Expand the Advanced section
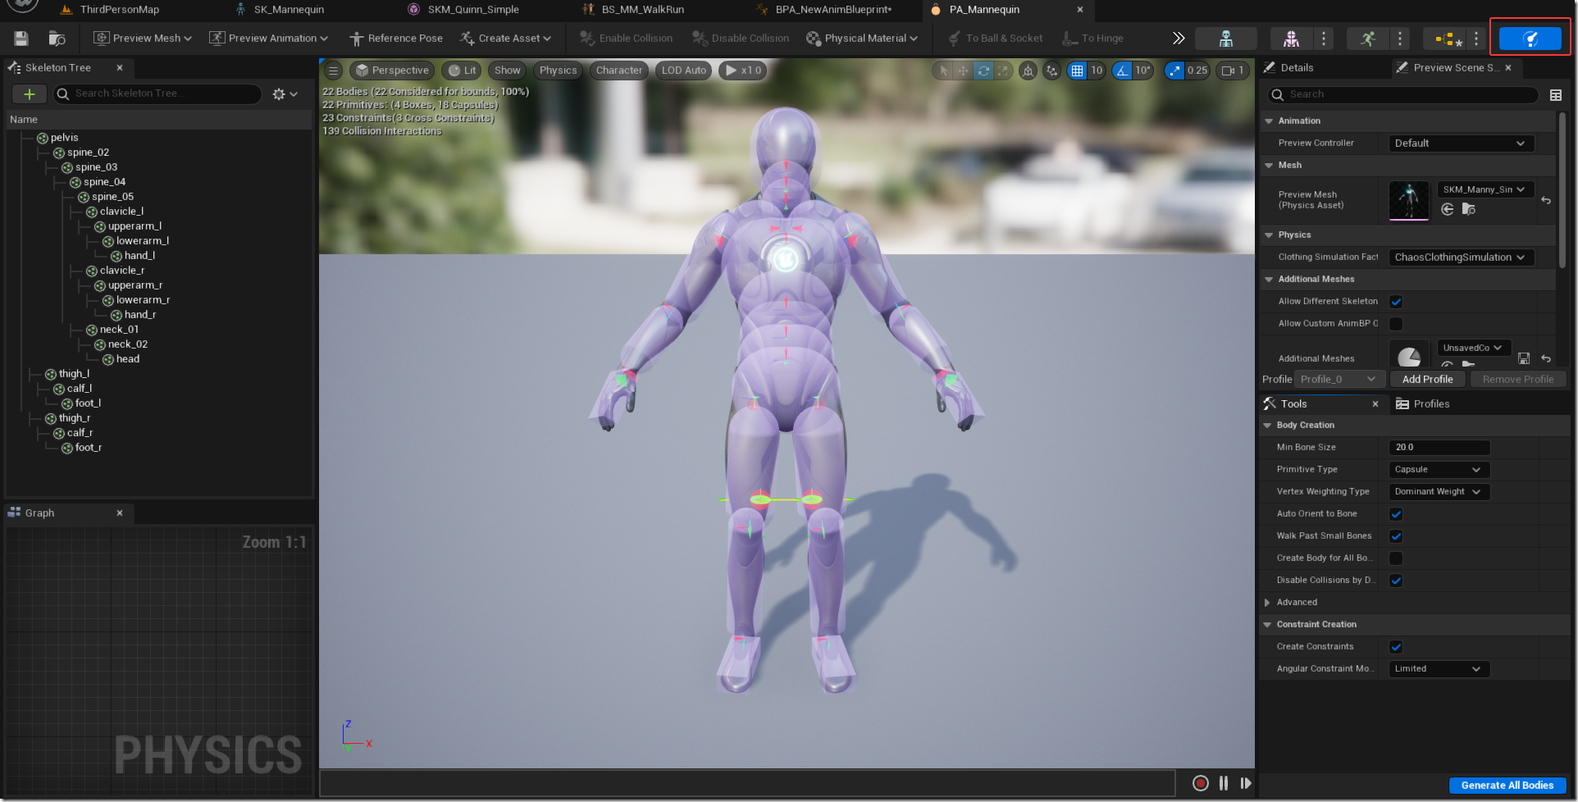Image resolution: width=1578 pixels, height=802 pixels. click(x=1267, y=603)
